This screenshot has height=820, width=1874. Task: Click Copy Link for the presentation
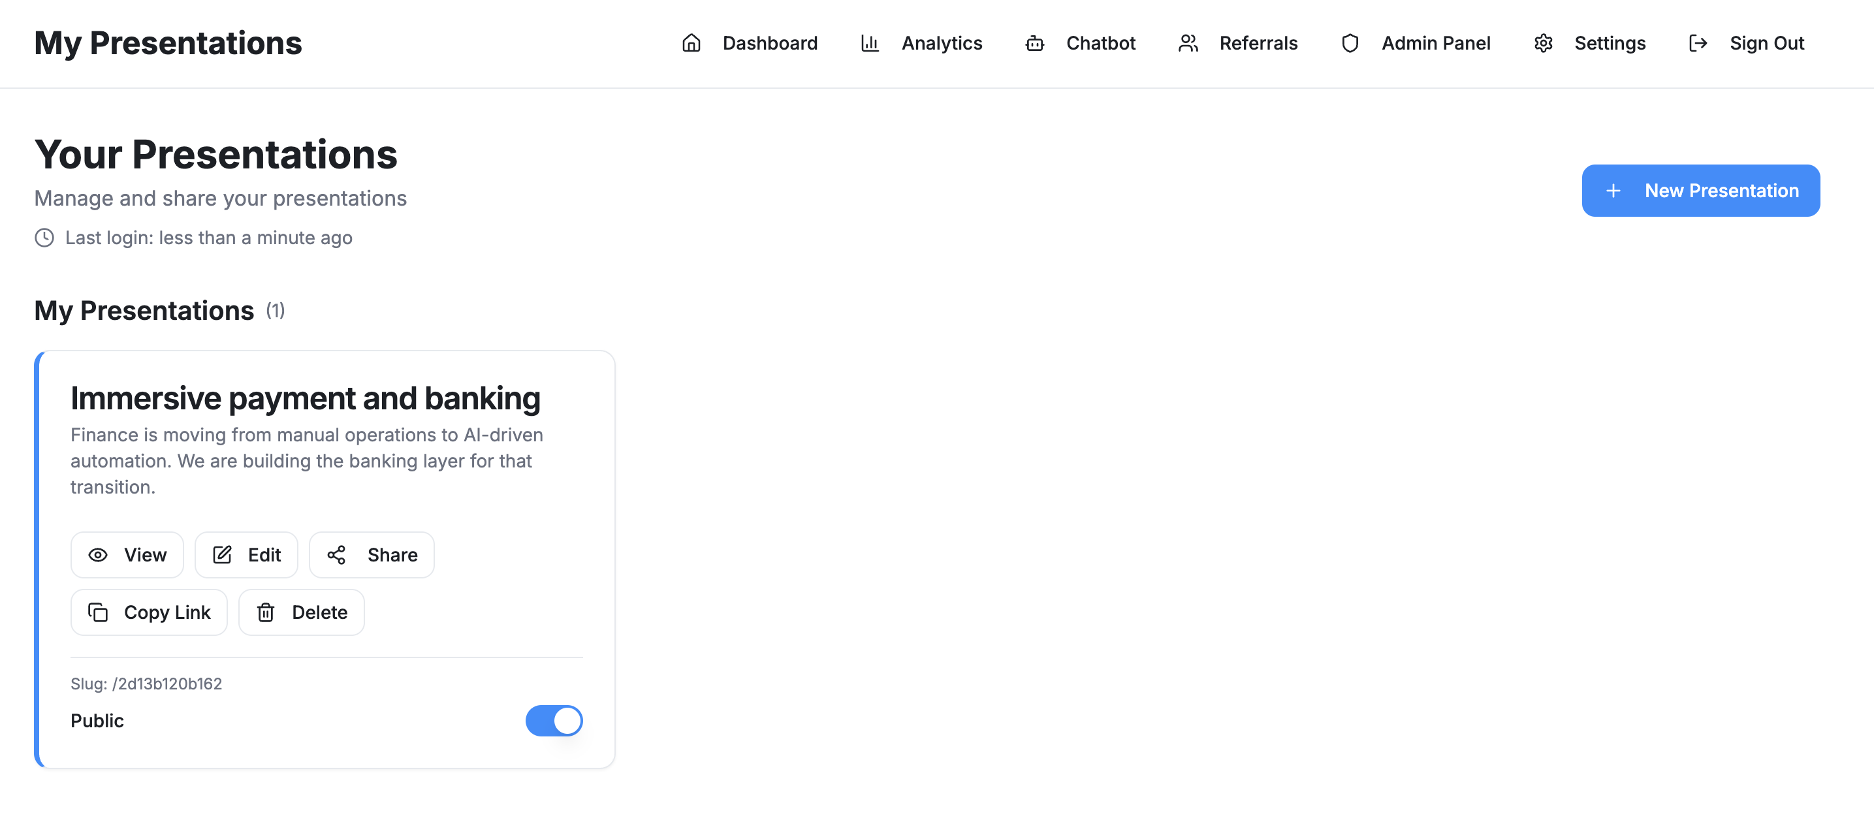[148, 612]
